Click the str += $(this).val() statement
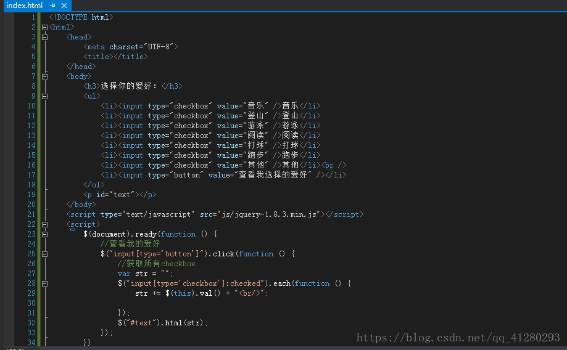This screenshot has height=350, width=567. tap(202, 293)
